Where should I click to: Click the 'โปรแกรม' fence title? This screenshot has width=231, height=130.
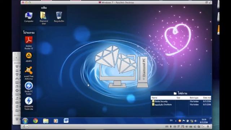click(x=29, y=32)
